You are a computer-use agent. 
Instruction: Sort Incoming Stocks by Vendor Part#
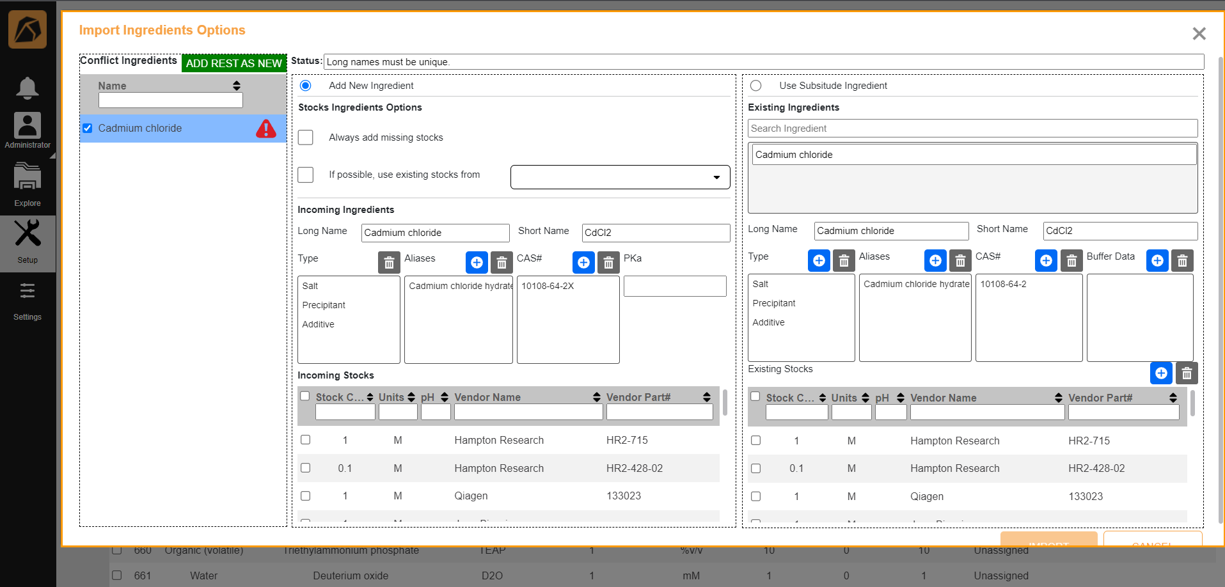(707, 397)
